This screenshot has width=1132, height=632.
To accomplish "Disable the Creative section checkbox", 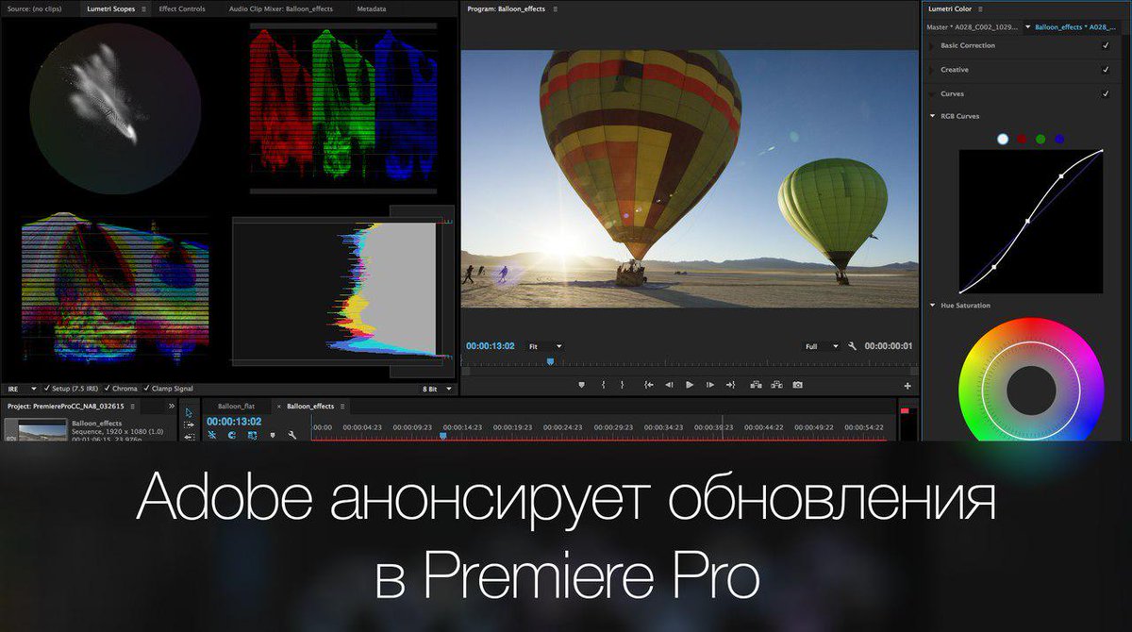I will (x=1106, y=70).
